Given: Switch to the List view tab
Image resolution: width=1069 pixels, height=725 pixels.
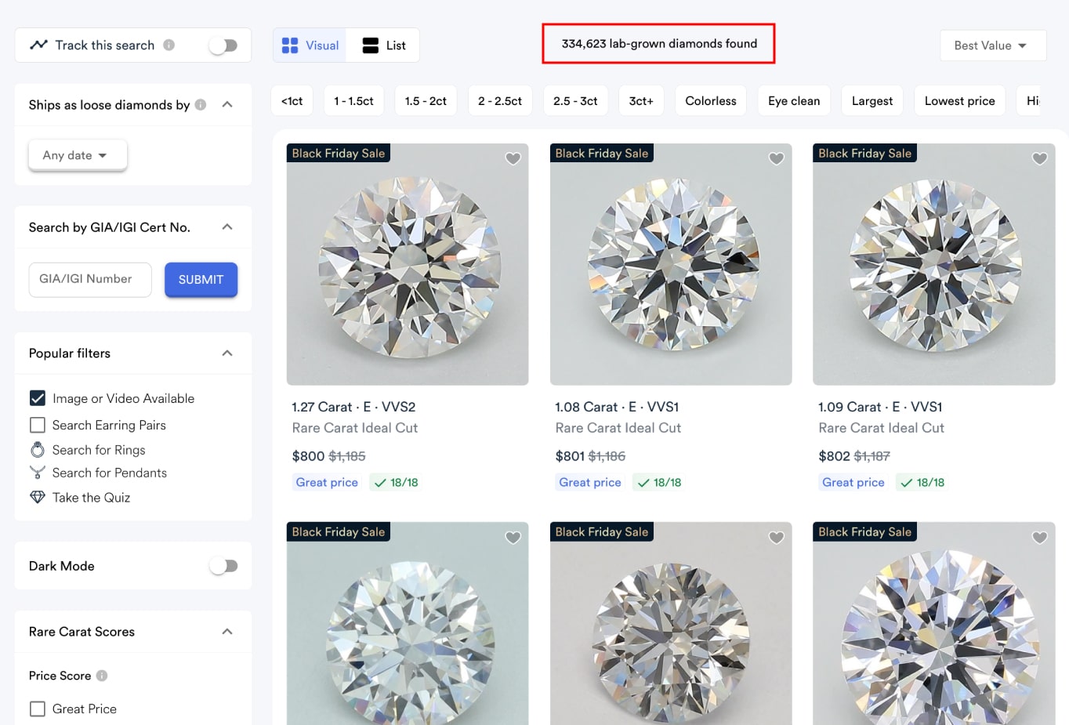Looking at the screenshot, I should [x=383, y=45].
